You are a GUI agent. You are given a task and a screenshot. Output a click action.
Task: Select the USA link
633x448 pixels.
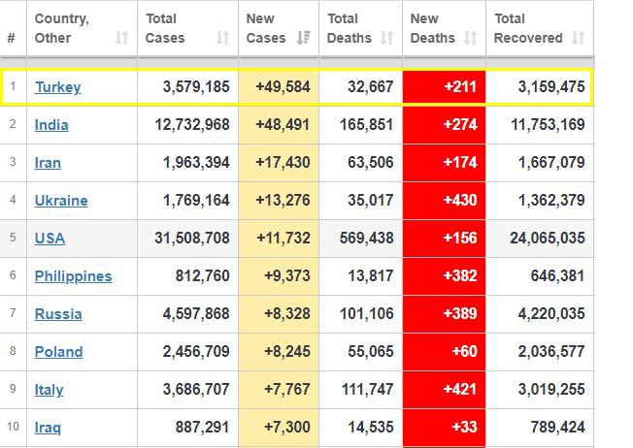click(x=50, y=239)
